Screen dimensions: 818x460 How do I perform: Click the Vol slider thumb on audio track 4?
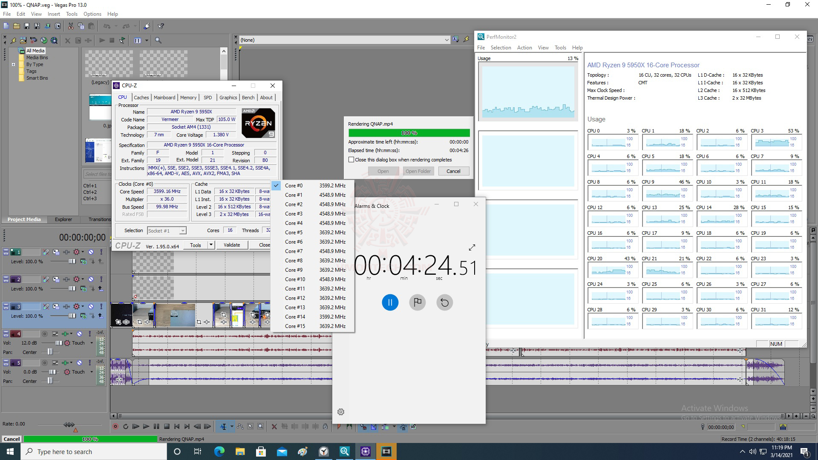click(59, 343)
